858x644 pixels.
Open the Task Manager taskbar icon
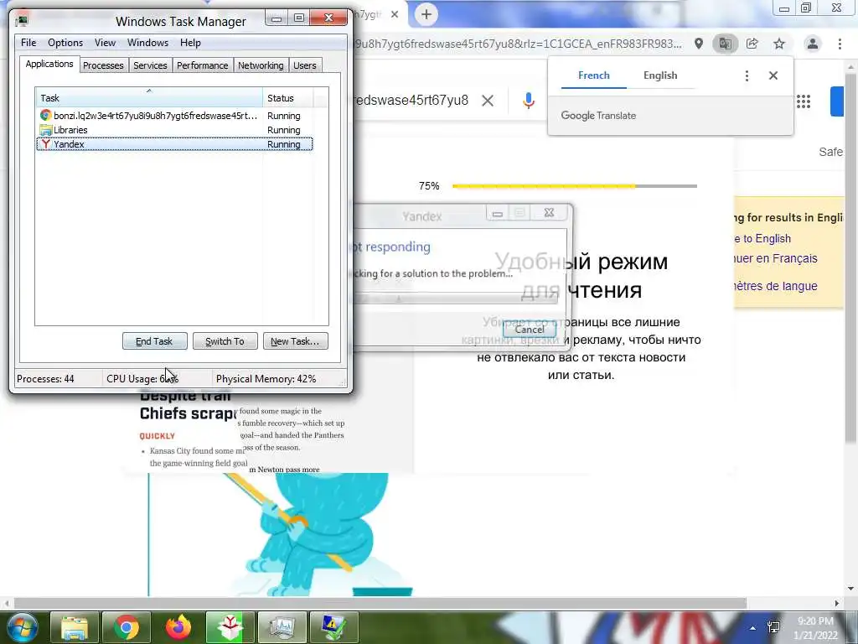click(x=282, y=627)
